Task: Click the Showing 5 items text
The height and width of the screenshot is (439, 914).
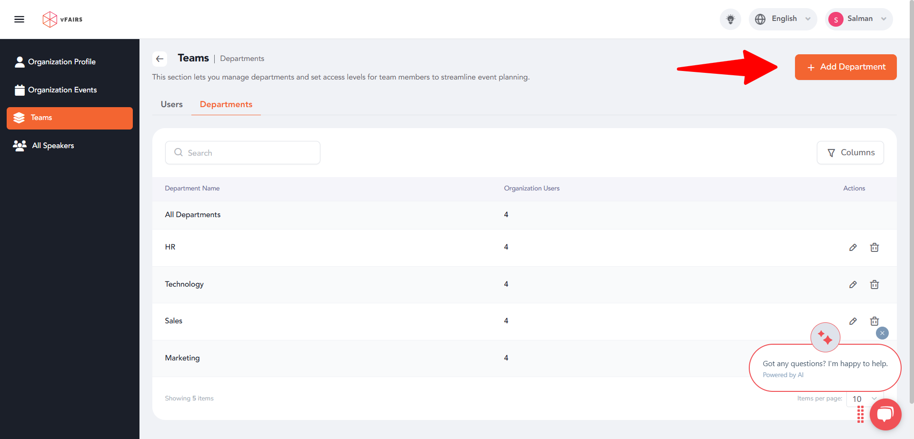Action: pyautogui.click(x=189, y=399)
